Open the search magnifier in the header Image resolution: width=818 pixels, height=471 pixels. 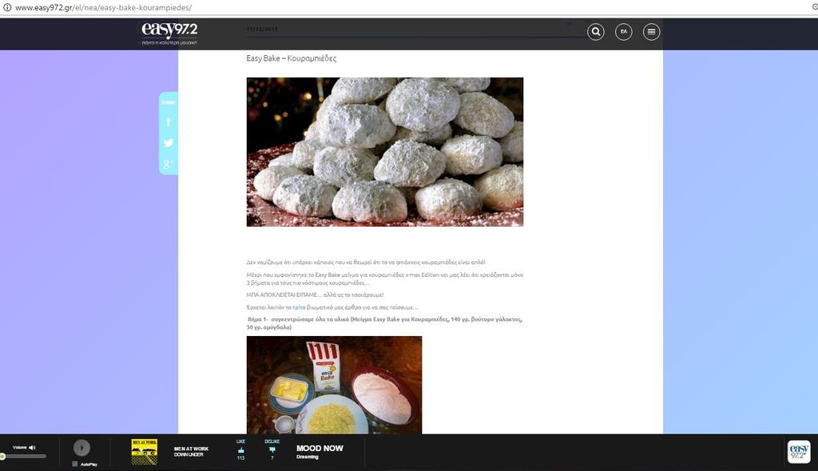pyautogui.click(x=596, y=32)
